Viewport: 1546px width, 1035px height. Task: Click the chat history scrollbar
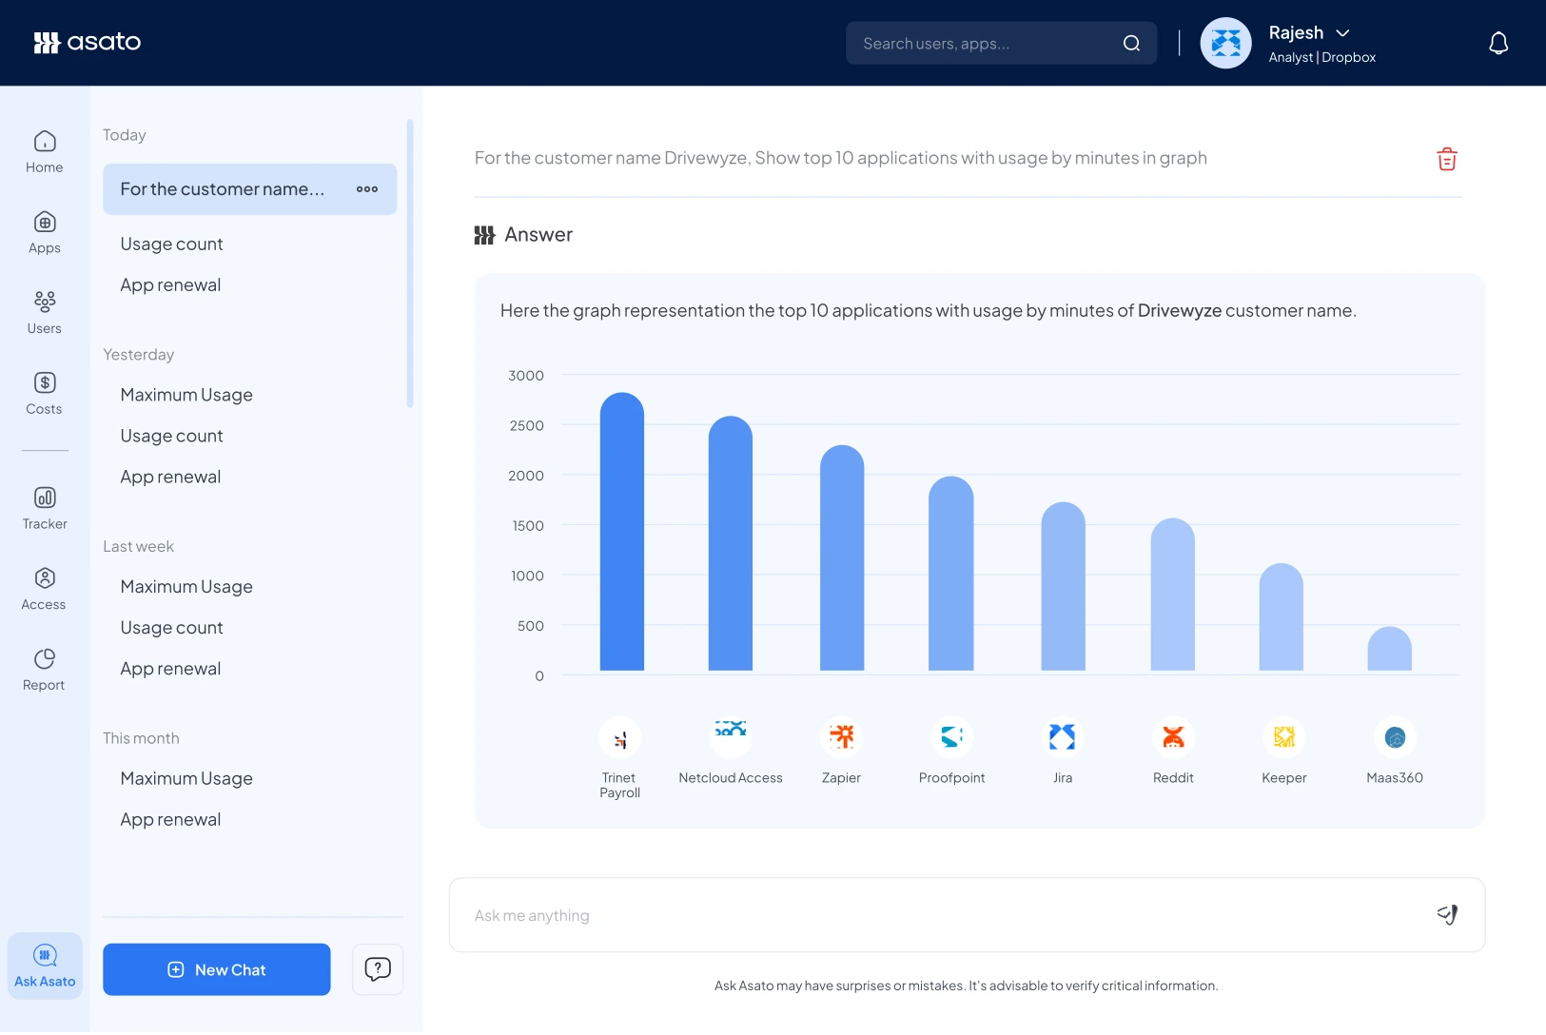[x=410, y=264]
